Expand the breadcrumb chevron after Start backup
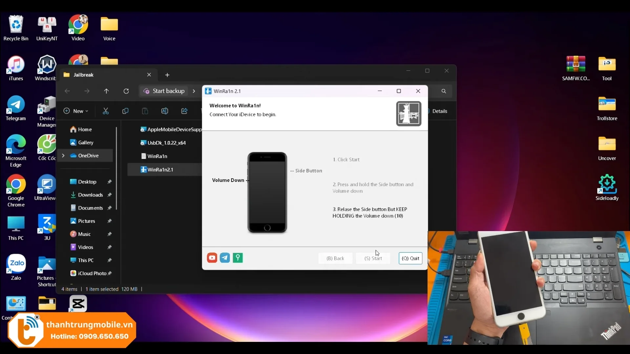The height and width of the screenshot is (354, 630). 194,91
